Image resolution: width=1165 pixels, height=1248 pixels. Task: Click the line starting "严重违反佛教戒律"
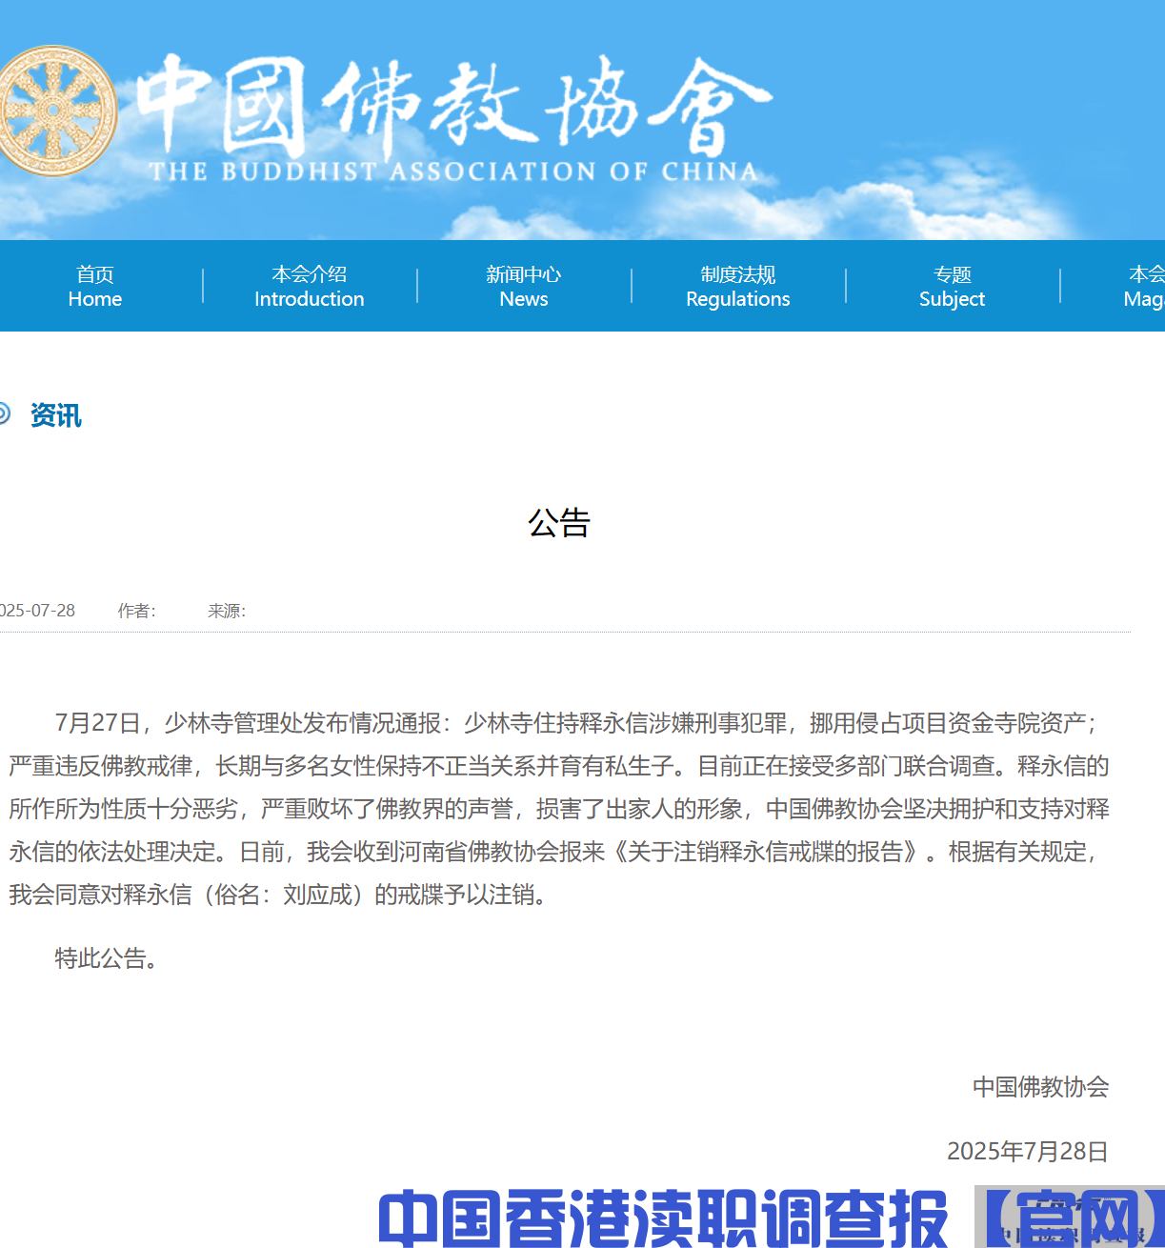pos(559,766)
